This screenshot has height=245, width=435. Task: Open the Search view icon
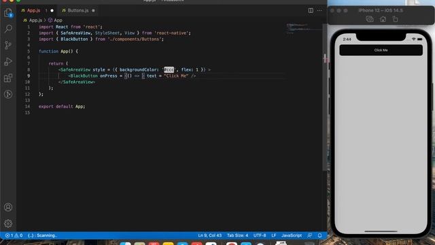[x=8, y=29]
